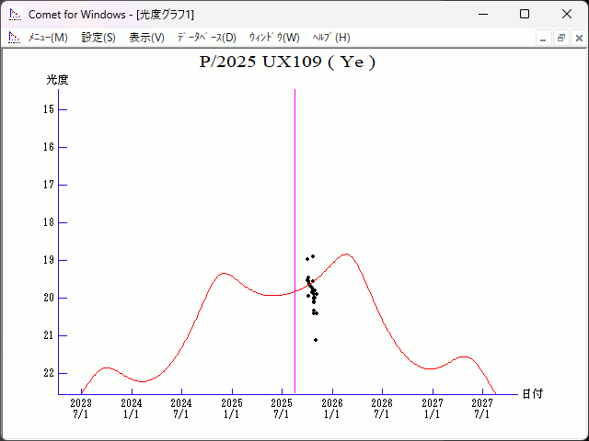The height and width of the screenshot is (441, 589).
Task: Minimize the Comet for Windows main window
Action: pyautogui.click(x=482, y=14)
